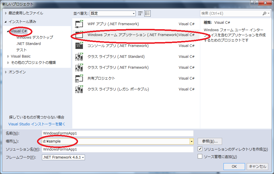The image size is (274, 174).
Task: Click the WPF アプリ template icon
Action: pos(79,24)
